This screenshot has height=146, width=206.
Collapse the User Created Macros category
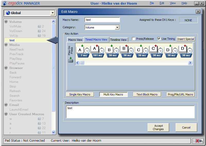tap(6, 114)
